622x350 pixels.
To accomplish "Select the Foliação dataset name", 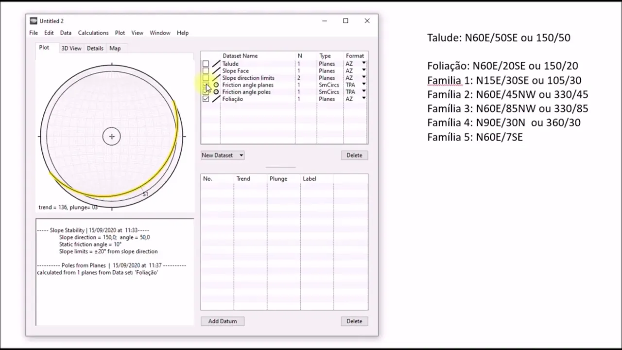I will pos(233,99).
